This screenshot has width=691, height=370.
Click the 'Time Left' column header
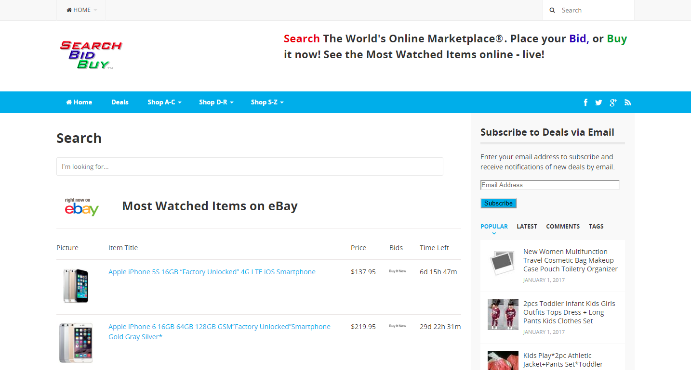[434, 248]
